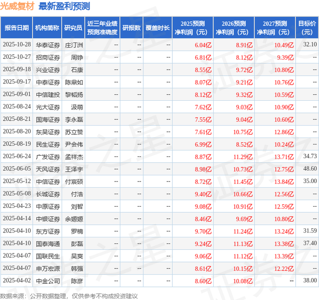Screen dimensions: 319x300
Task: Select 12.86亿 forecast value
Action: click(x=284, y=132)
